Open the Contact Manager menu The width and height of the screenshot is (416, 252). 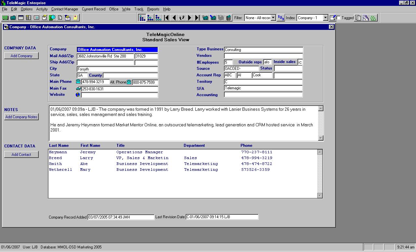tap(65, 9)
